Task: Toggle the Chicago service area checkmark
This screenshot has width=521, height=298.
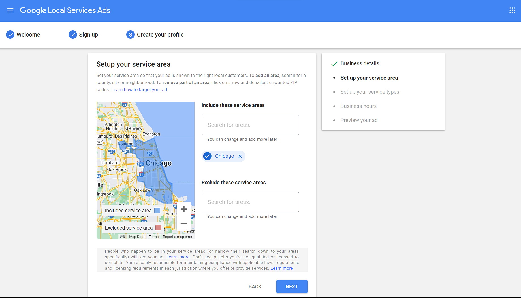Action: click(207, 156)
